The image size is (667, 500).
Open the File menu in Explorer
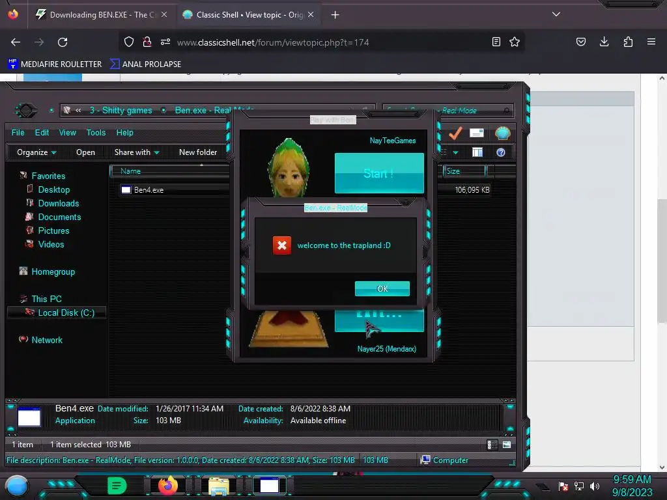[x=18, y=133]
